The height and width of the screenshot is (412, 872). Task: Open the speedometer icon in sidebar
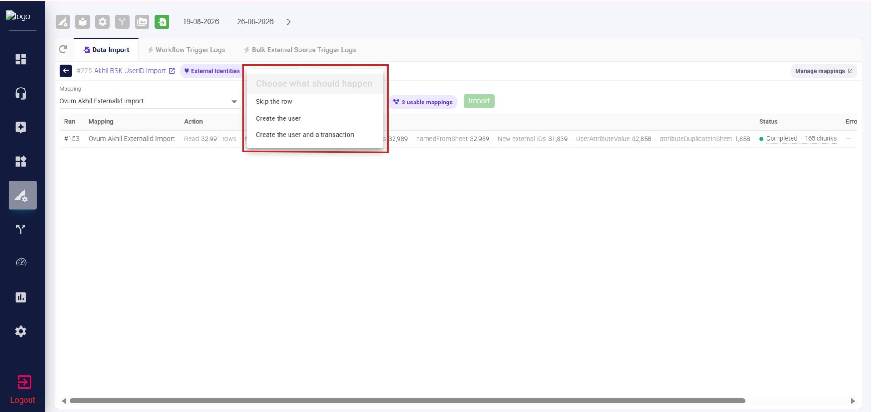21,262
